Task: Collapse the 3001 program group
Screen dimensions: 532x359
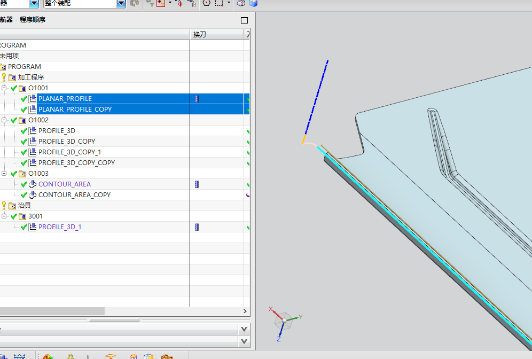Action: pos(4,216)
